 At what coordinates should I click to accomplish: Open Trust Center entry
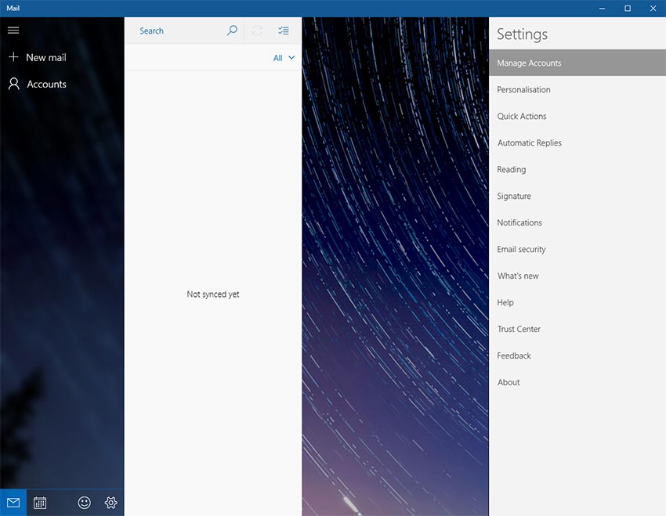coord(577,330)
